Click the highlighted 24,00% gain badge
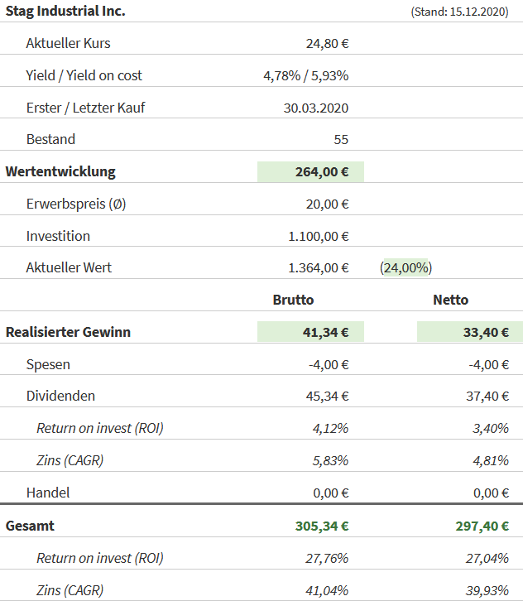The height and width of the screenshot is (601, 523). tap(406, 267)
